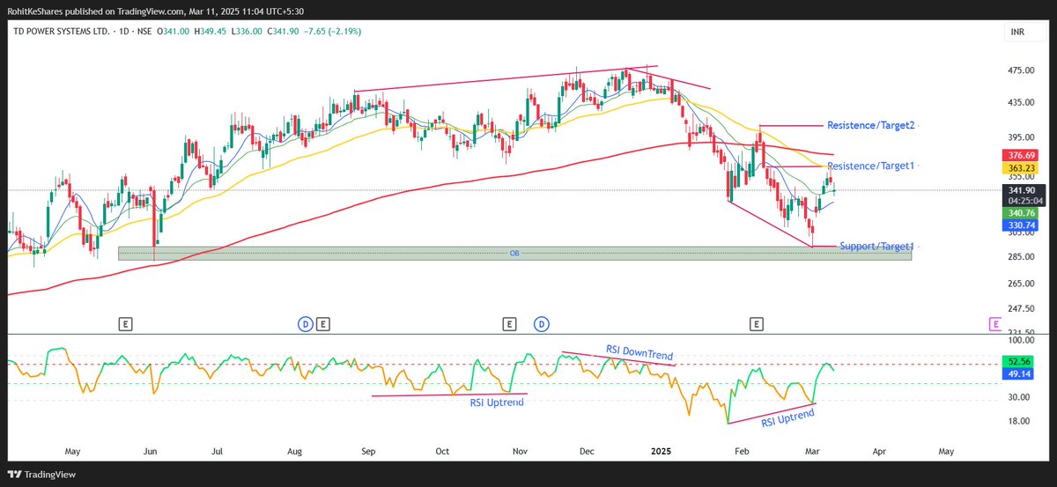Click the Aug label on time axis

pos(294,451)
